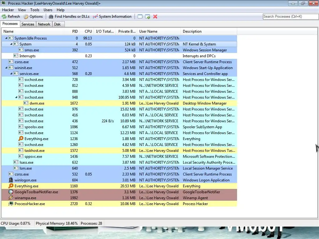Sort by the CPU column header
The width and height of the screenshot is (319, 239).
coord(87,31)
